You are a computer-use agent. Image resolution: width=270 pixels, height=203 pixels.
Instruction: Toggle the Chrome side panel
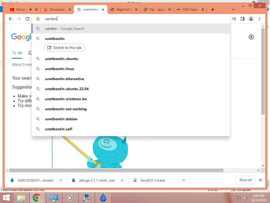[x=243, y=19]
